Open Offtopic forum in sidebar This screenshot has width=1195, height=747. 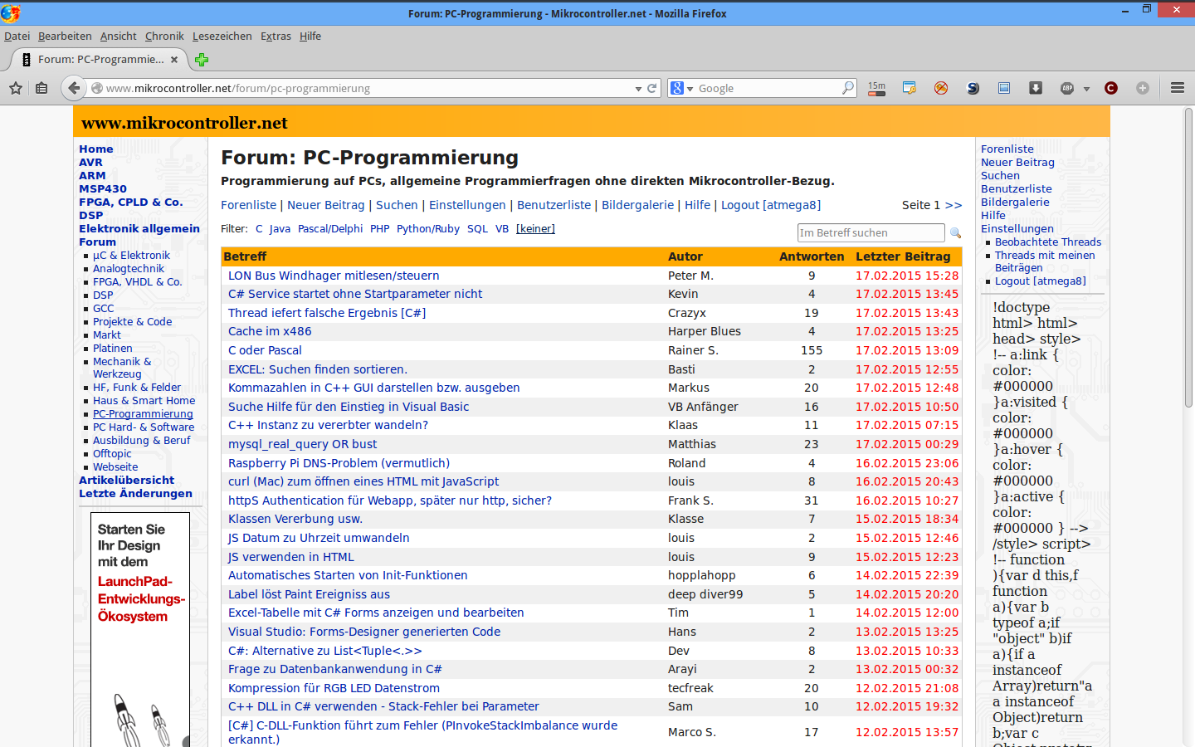[x=112, y=454]
